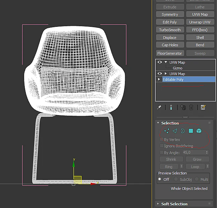
Task: Open Configure Modifier Sets icon
Action: coord(203,107)
